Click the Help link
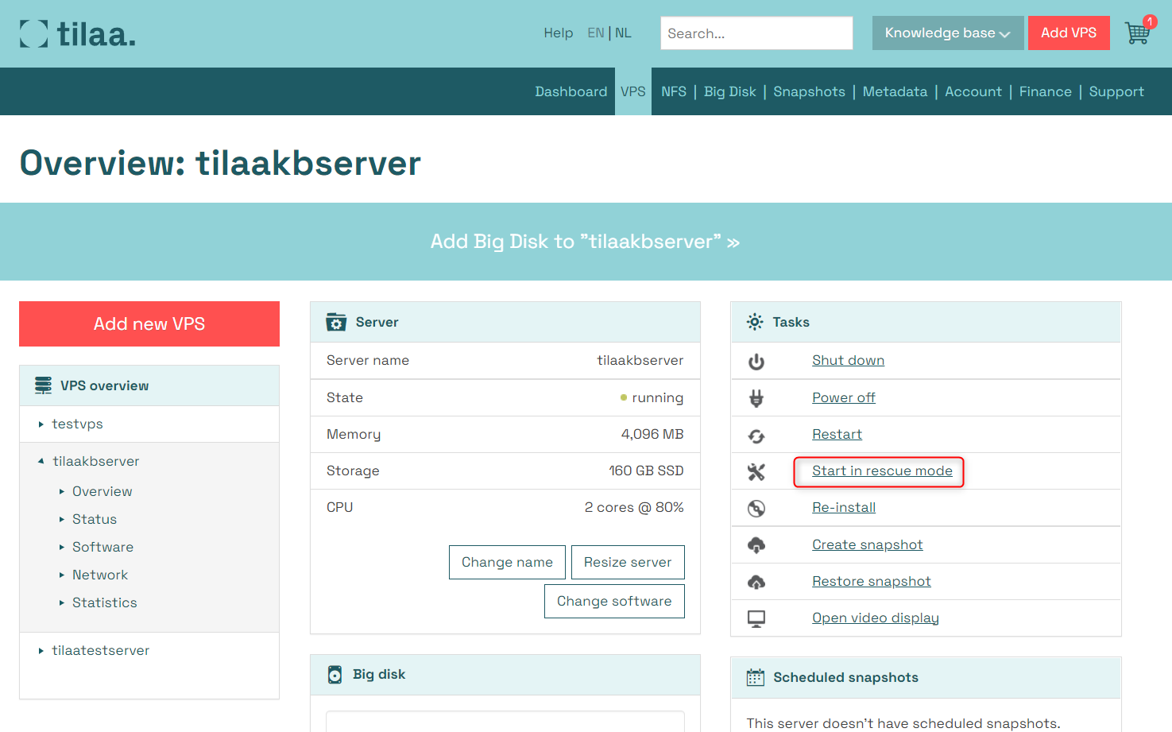1172x732 pixels. tap(559, 33)
